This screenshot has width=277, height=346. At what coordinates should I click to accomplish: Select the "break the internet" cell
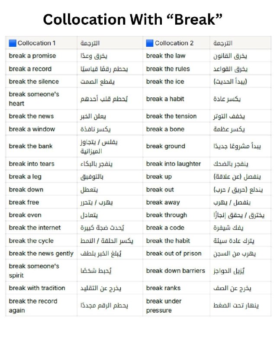pyautogui.click(x=41, y=227)
